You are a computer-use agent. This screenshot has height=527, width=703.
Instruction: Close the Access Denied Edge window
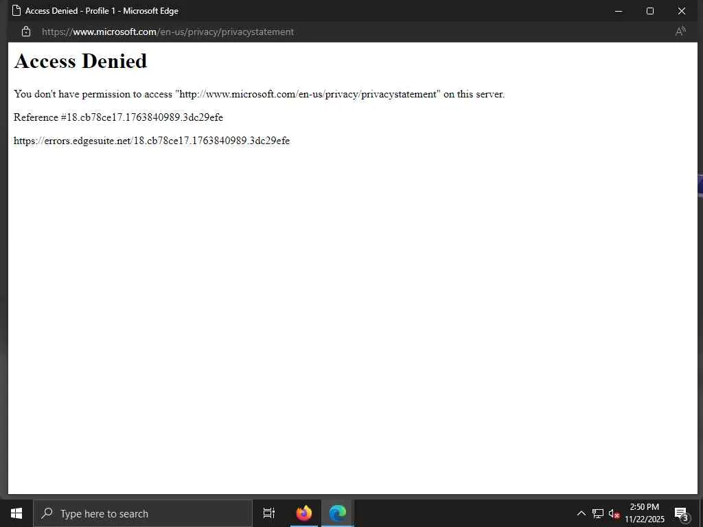coord(682,11)
